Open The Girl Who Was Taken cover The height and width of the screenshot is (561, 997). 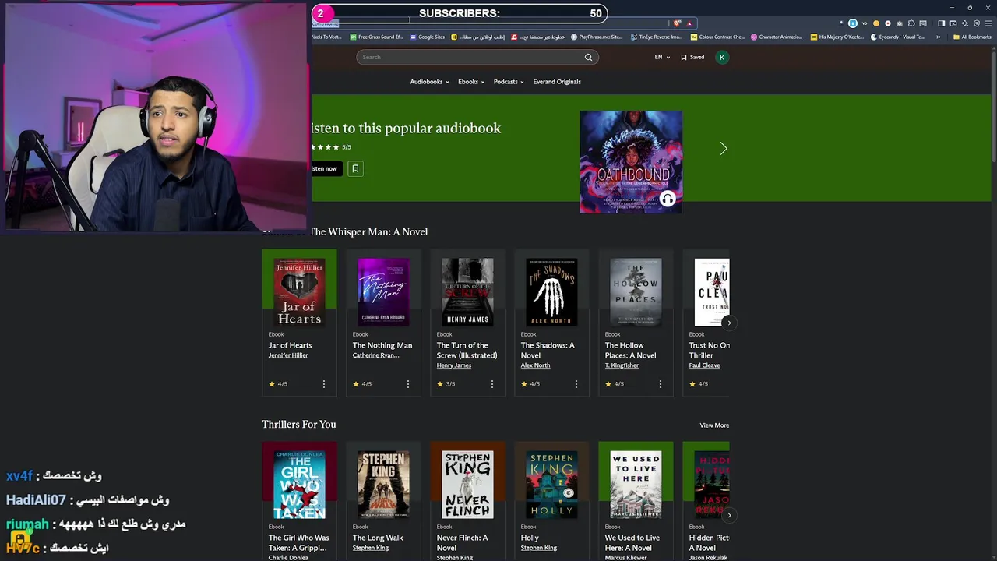click(x=299, y=485)
